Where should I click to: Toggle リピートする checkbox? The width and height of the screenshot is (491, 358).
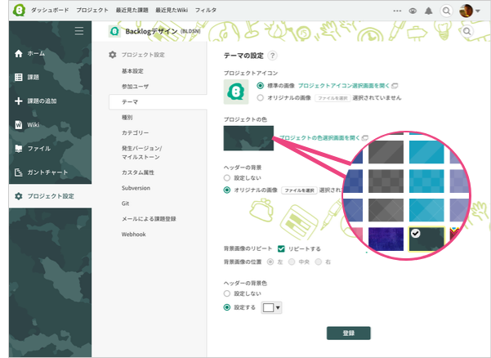(281, 248)
